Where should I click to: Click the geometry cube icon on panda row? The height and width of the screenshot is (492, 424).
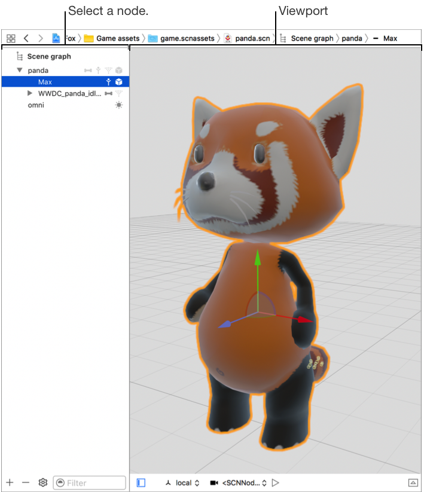pos(118,71)
